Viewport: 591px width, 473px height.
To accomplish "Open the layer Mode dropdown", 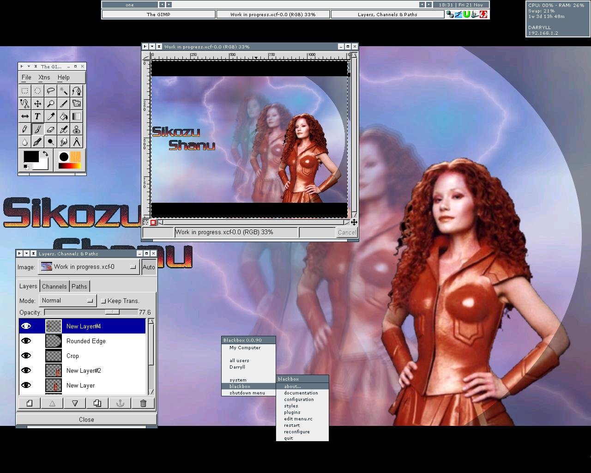I will pos(67,301).
